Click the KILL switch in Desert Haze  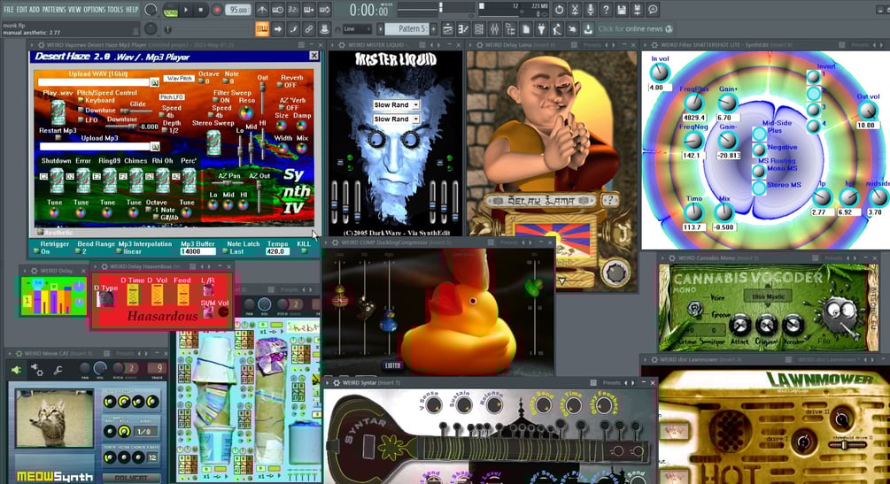[x=304, y=250]
